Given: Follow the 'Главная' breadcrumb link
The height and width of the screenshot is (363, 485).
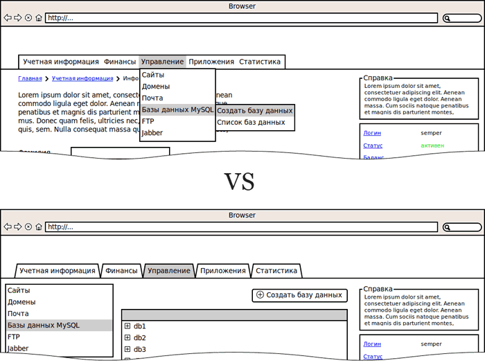Looking at the screenshot, I should [x=30, y=79].
